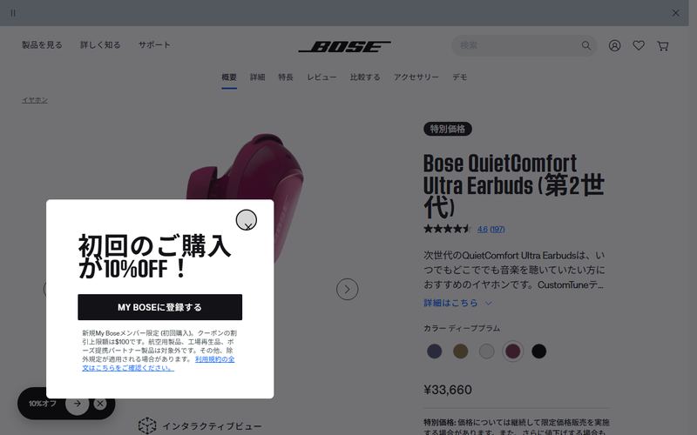
Task: Choose the white color swatch
Action: [487, 351]
